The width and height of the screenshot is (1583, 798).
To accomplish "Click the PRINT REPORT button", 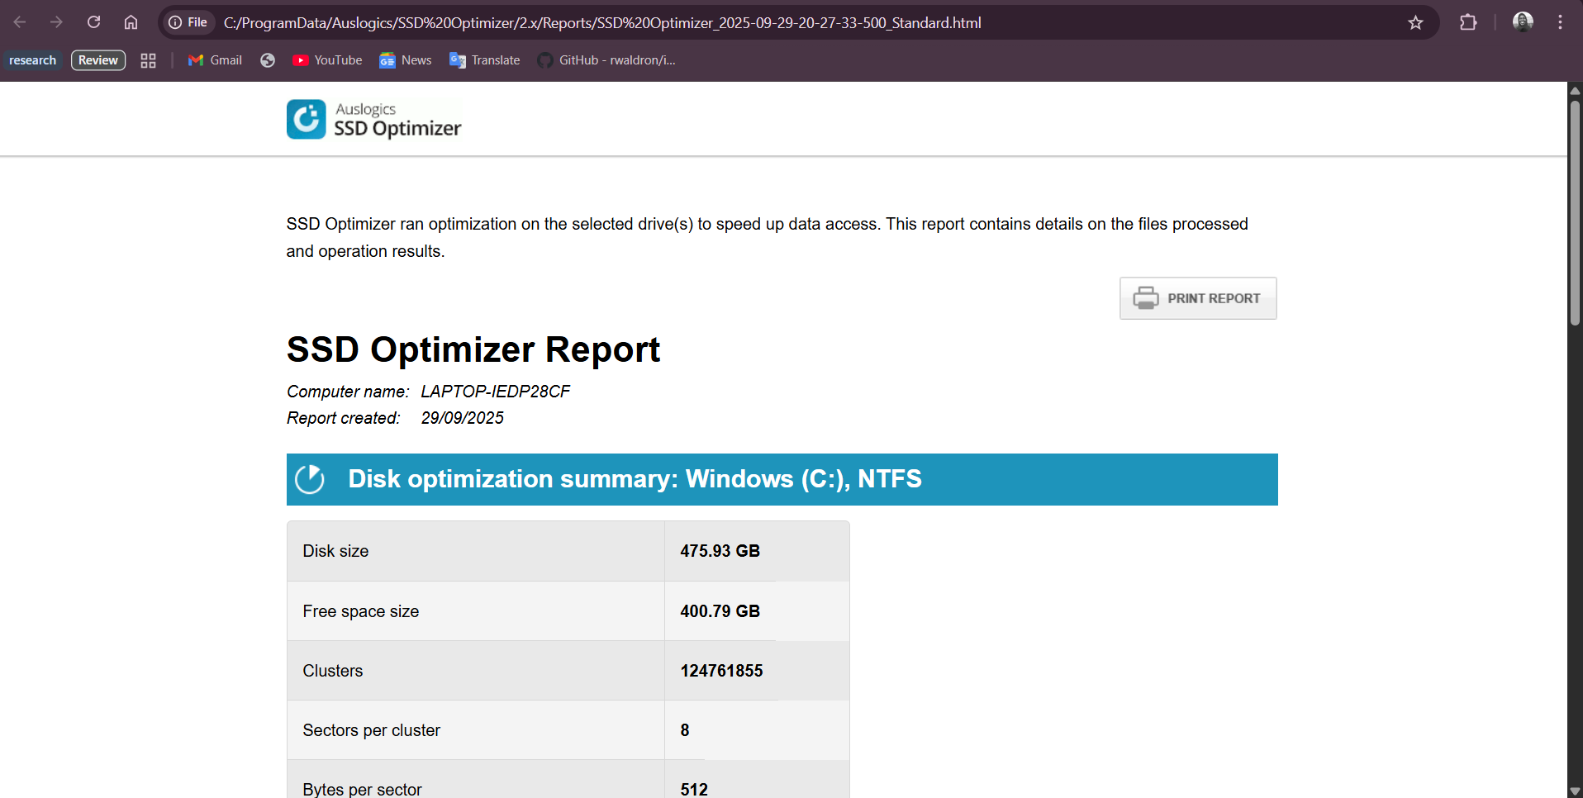I will [x=1198, y=297].
